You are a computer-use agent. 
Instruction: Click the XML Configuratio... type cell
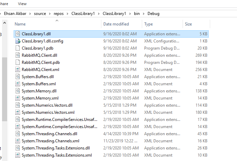point(162,41)
